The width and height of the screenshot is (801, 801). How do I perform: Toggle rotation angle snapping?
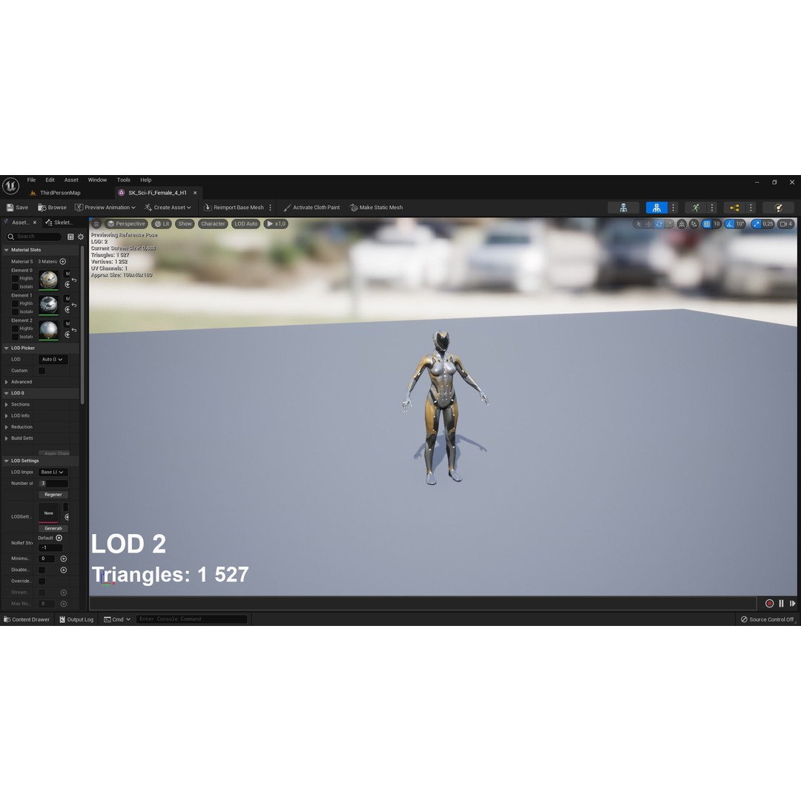(x=730, y=224)
